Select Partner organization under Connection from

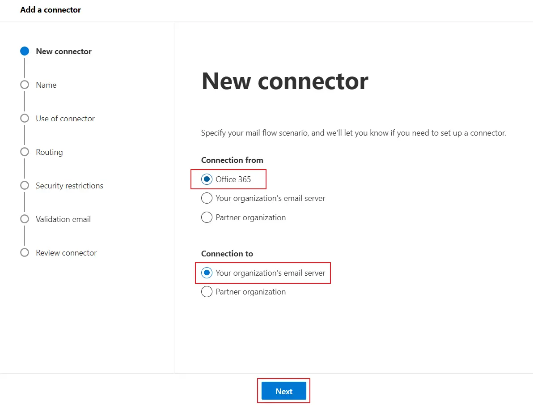tap(207, 217)
